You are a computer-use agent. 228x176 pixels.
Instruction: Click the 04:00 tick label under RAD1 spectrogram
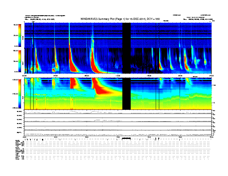56,76
